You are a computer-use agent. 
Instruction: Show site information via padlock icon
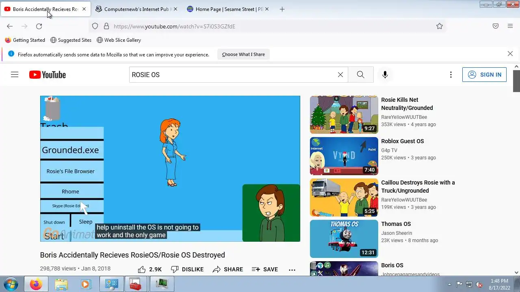coord(106,26)
